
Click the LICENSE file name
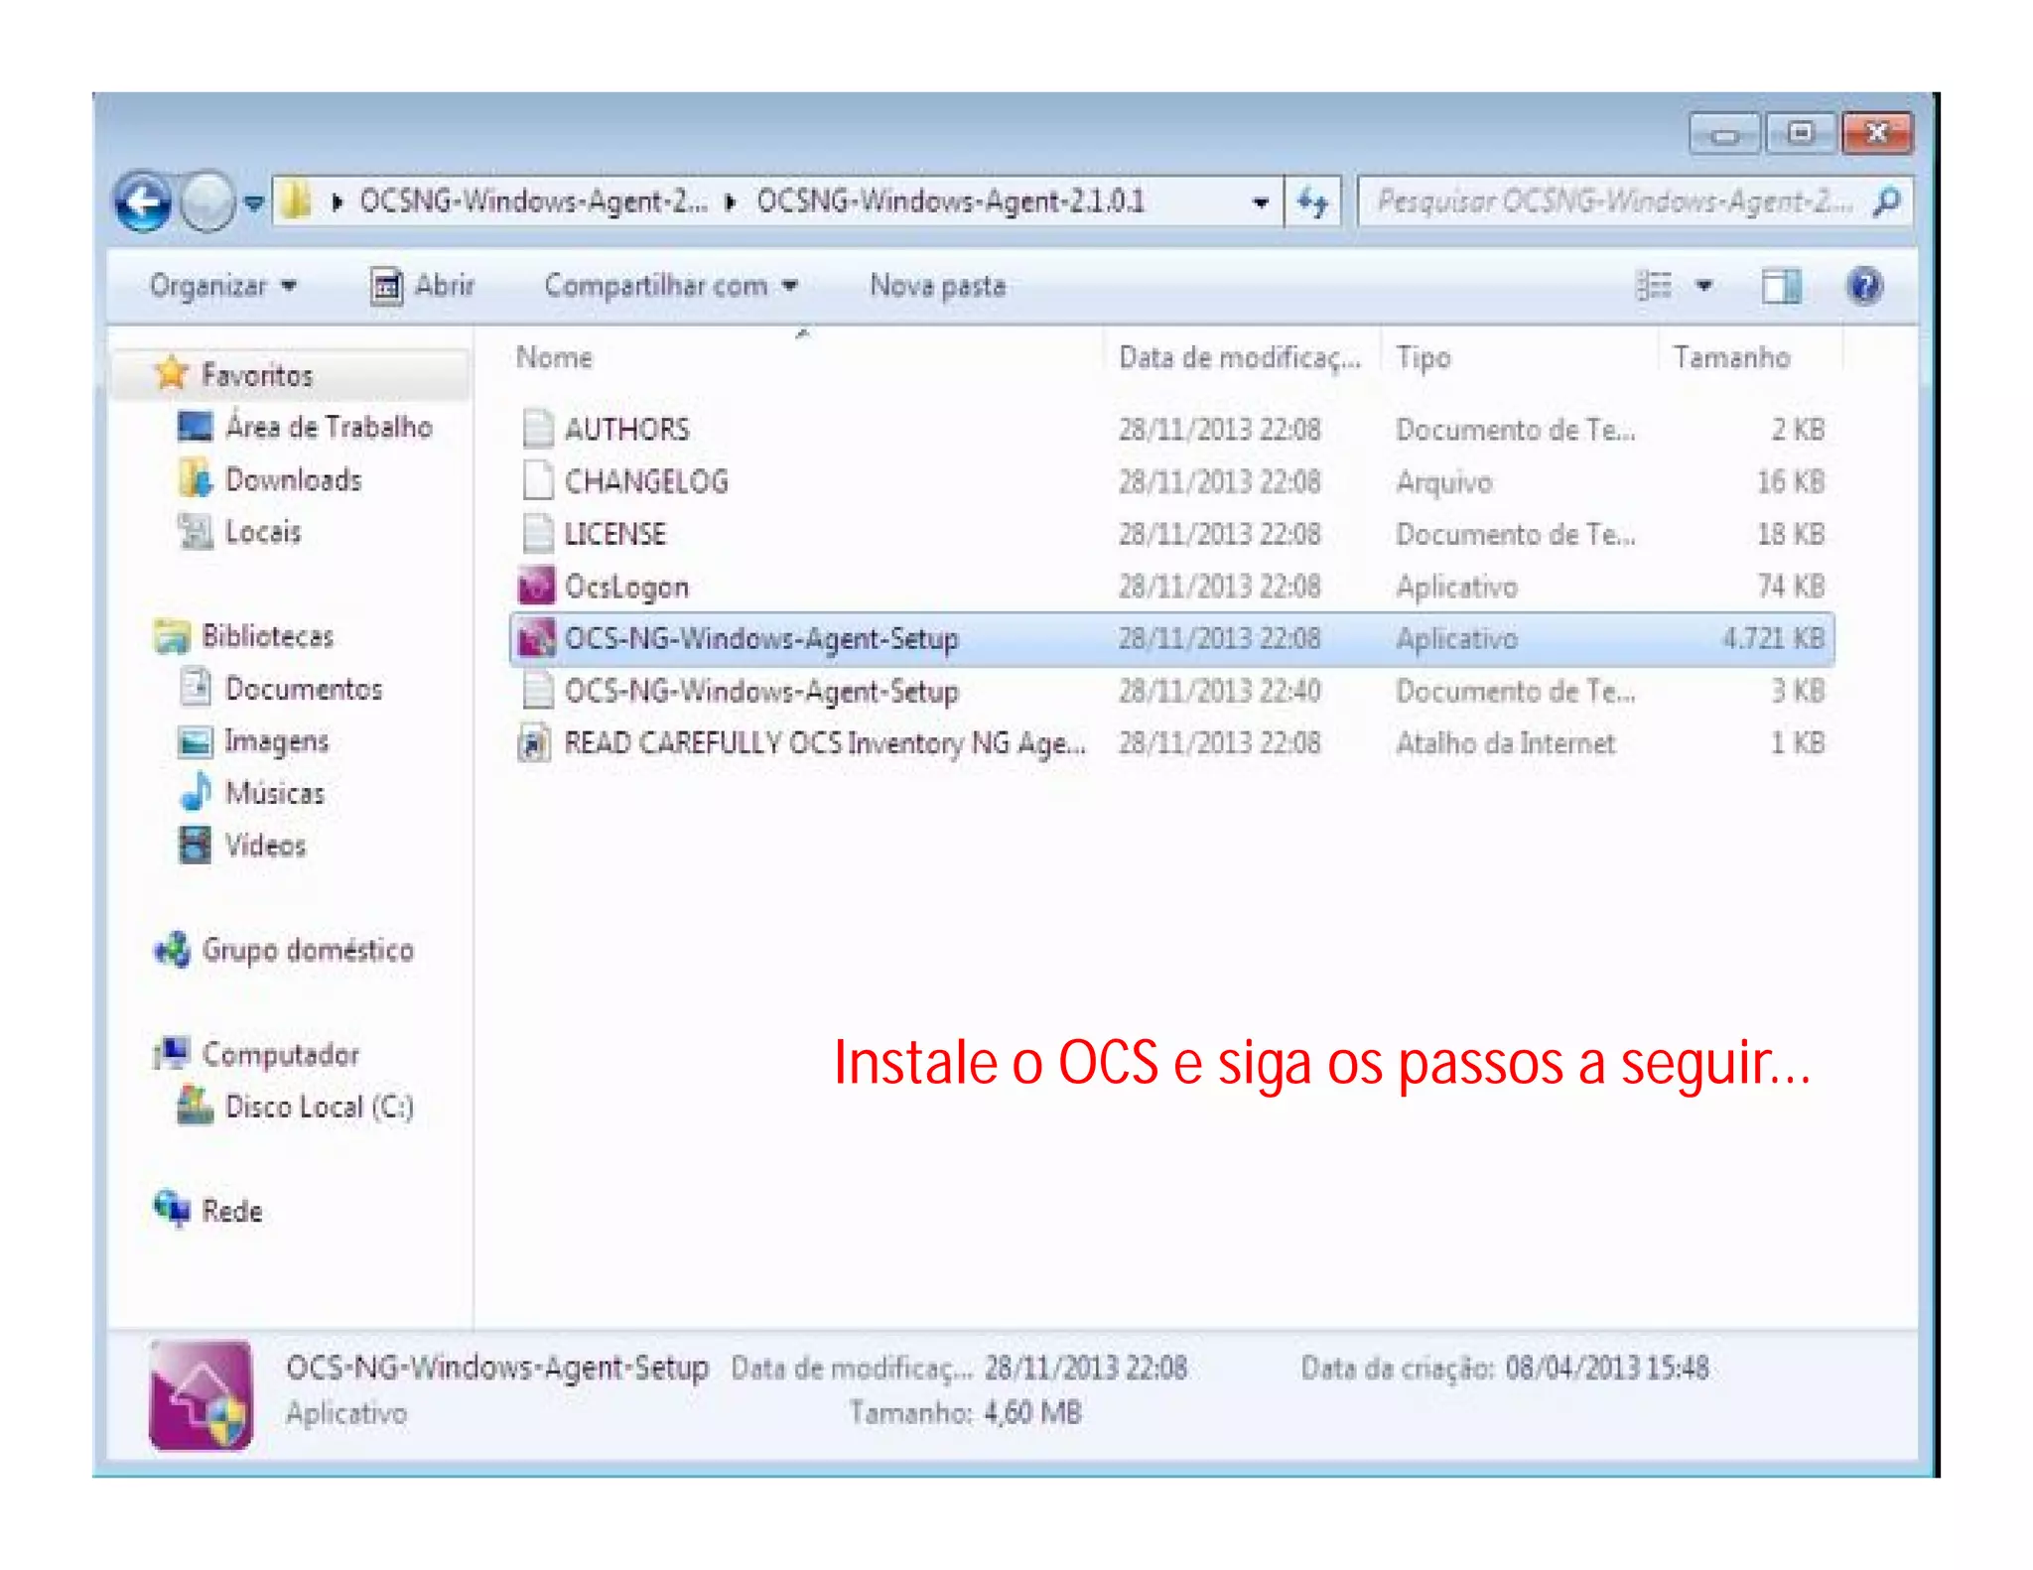click(x=615, y=534)
